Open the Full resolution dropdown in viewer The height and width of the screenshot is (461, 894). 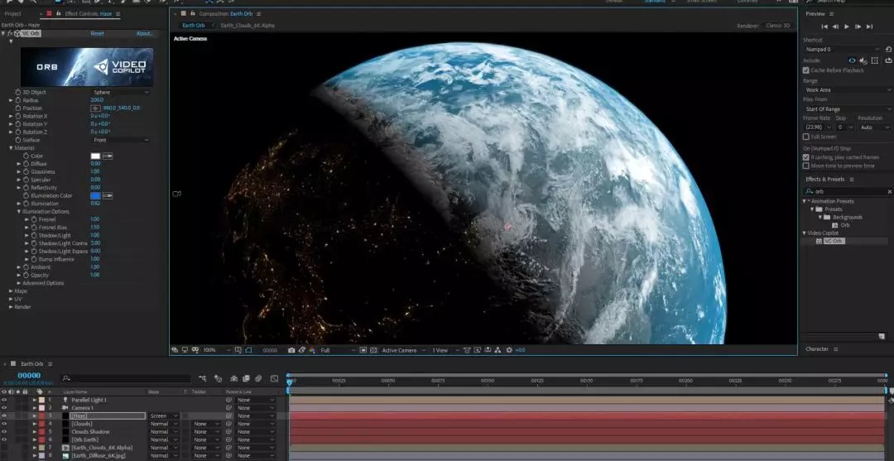point(338,350)
